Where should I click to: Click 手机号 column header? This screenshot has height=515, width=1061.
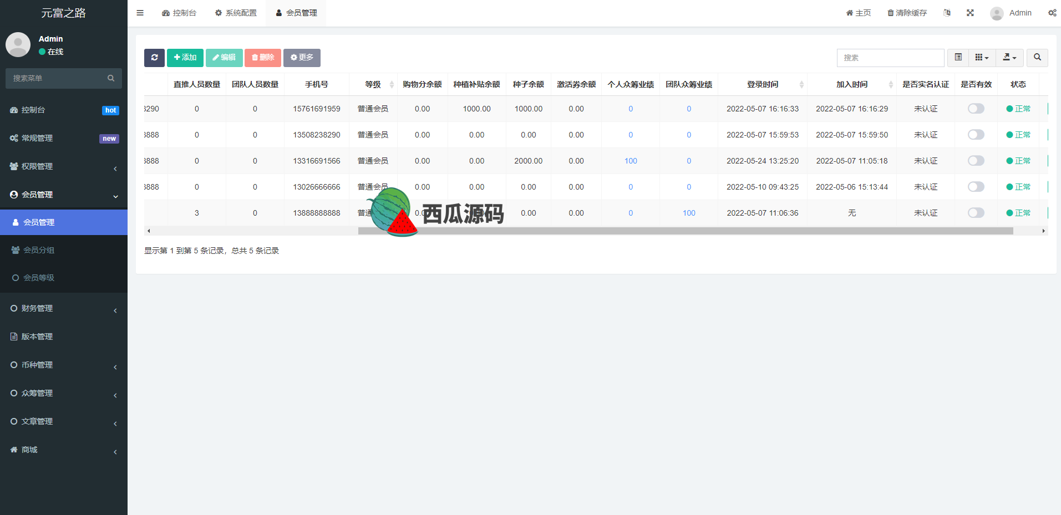(x=317, y=84)
